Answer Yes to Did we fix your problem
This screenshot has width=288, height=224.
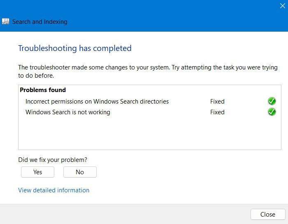click(38, 172)
